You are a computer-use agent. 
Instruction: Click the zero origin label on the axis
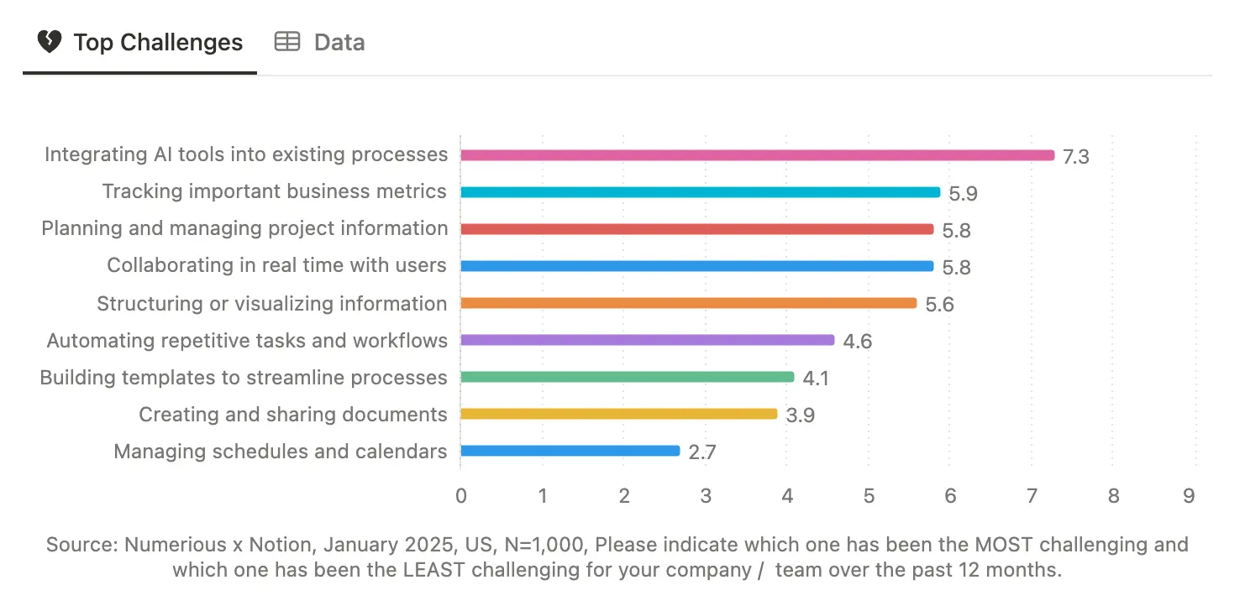(x=460, y=495)
